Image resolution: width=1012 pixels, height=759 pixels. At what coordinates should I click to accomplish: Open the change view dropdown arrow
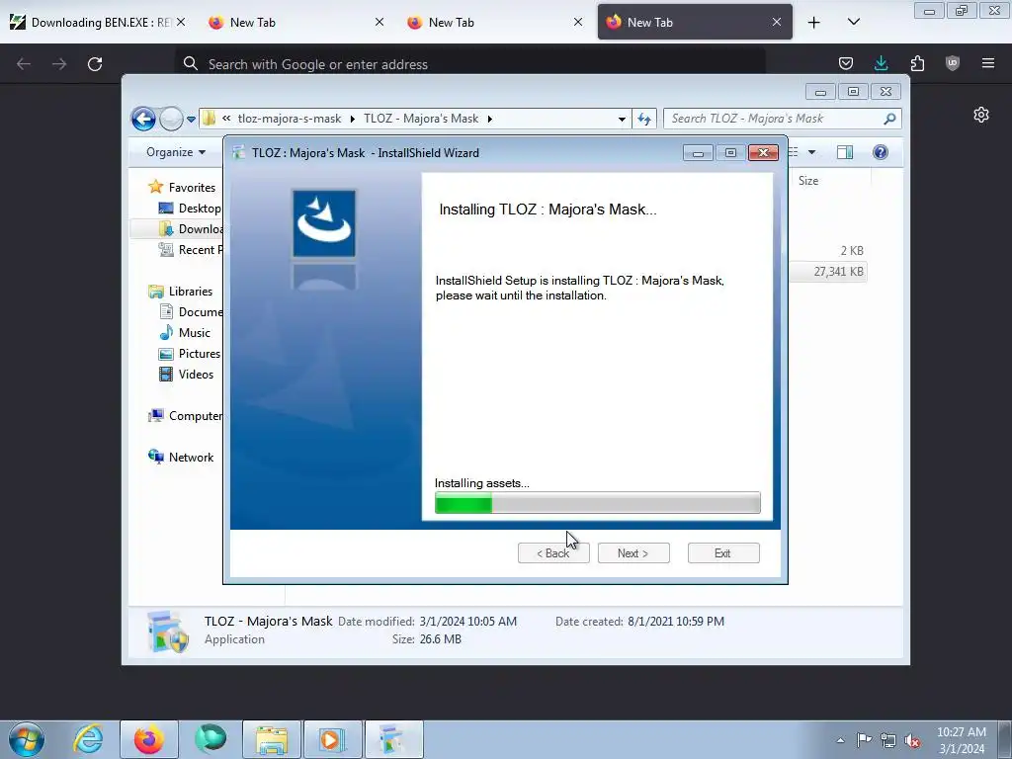tap(812, 152)
